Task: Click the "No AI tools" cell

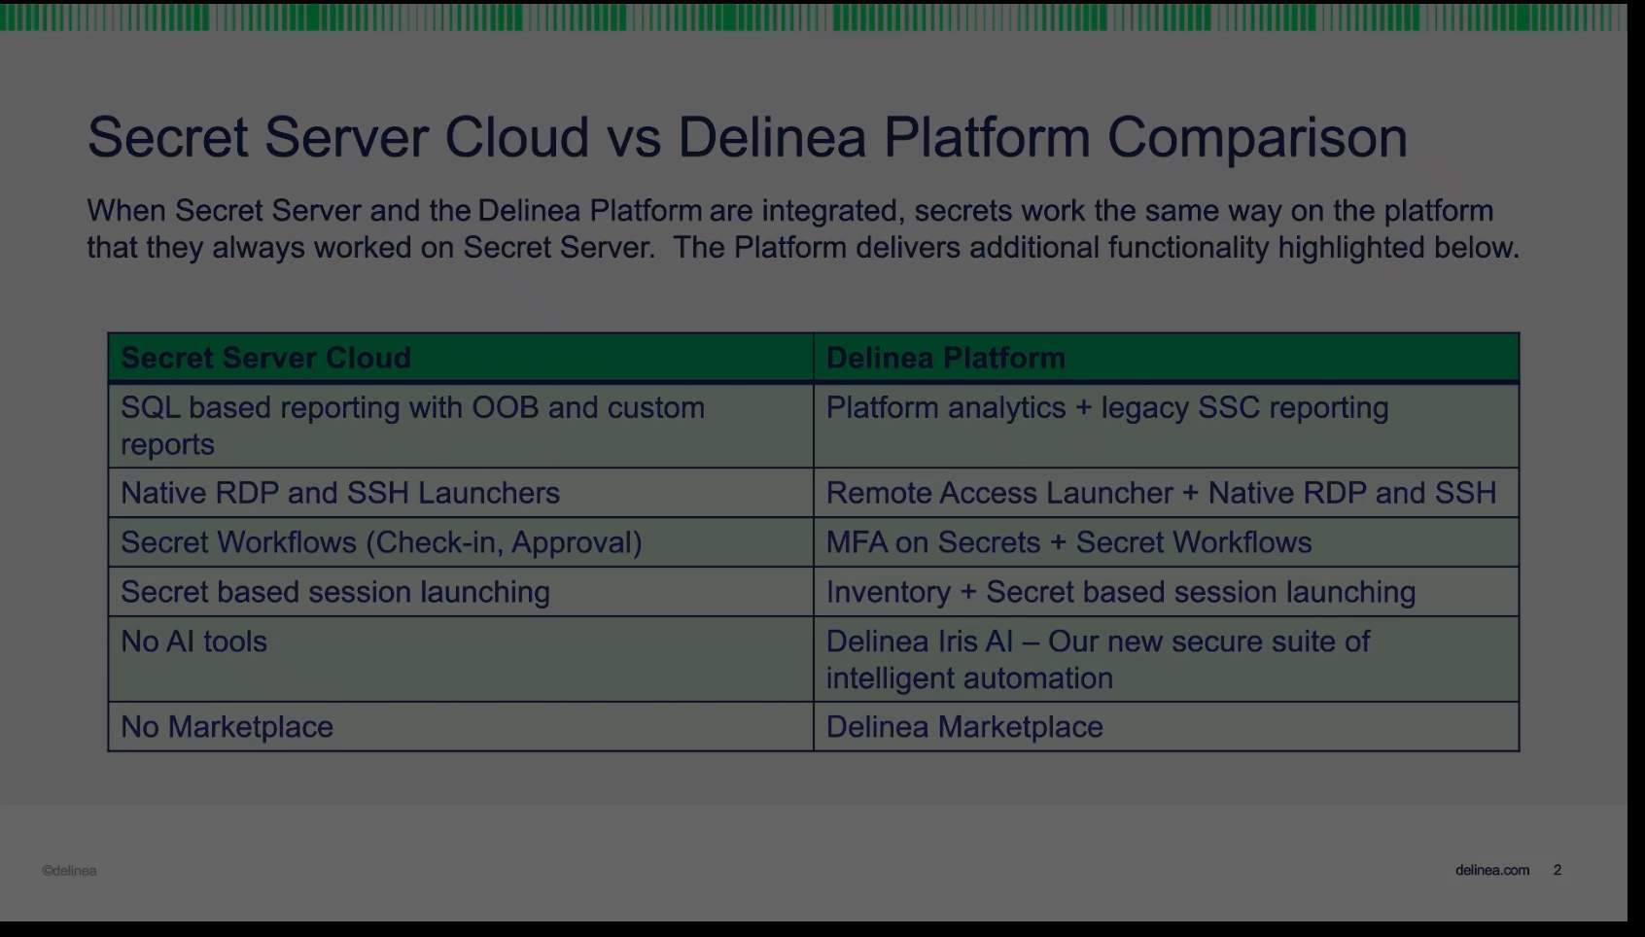Action: [x=193, y=642]
